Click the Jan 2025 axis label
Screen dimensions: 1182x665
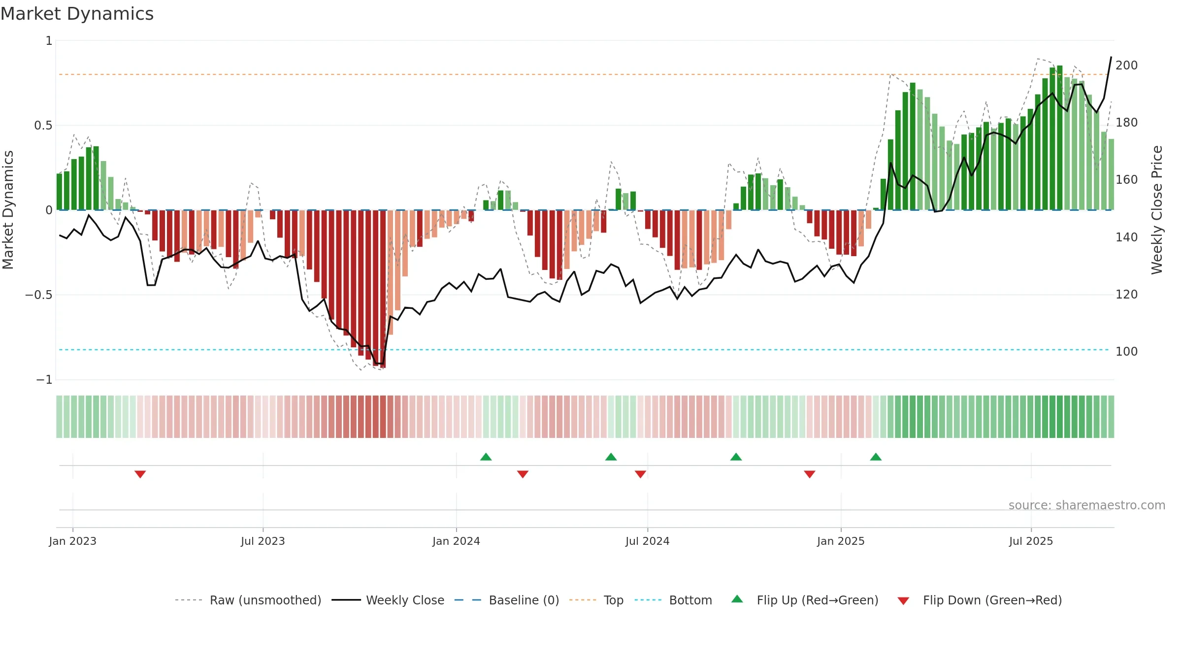click(841, 541)
